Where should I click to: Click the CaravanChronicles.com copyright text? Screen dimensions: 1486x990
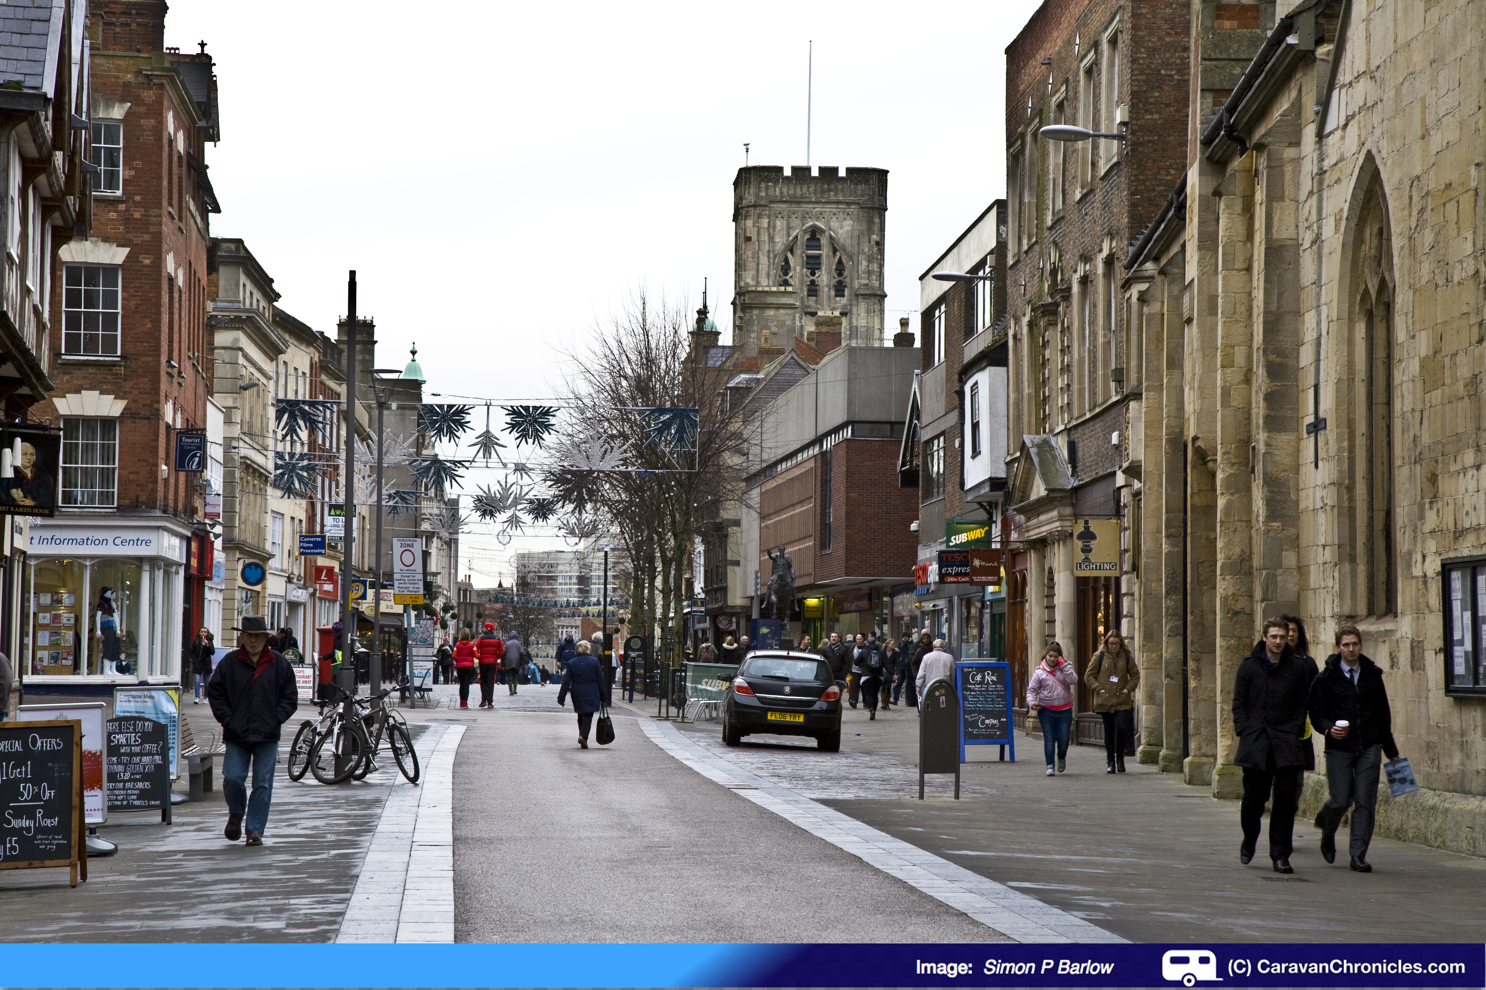tap(1346, 967)
